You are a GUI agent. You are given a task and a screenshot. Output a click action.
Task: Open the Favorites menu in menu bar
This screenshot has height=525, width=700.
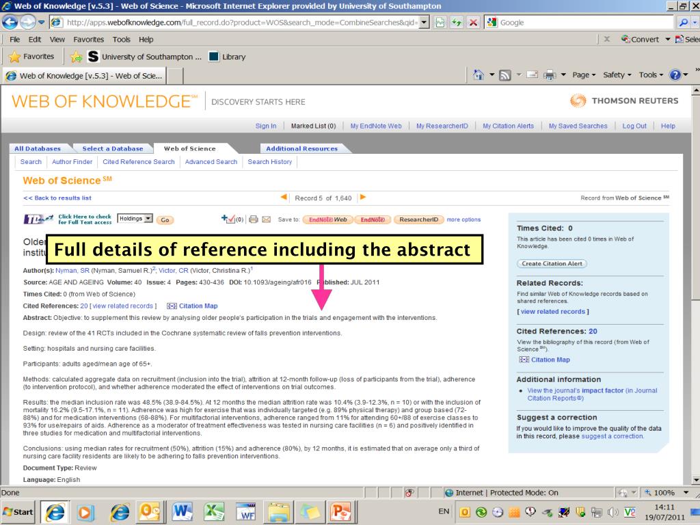88,39
